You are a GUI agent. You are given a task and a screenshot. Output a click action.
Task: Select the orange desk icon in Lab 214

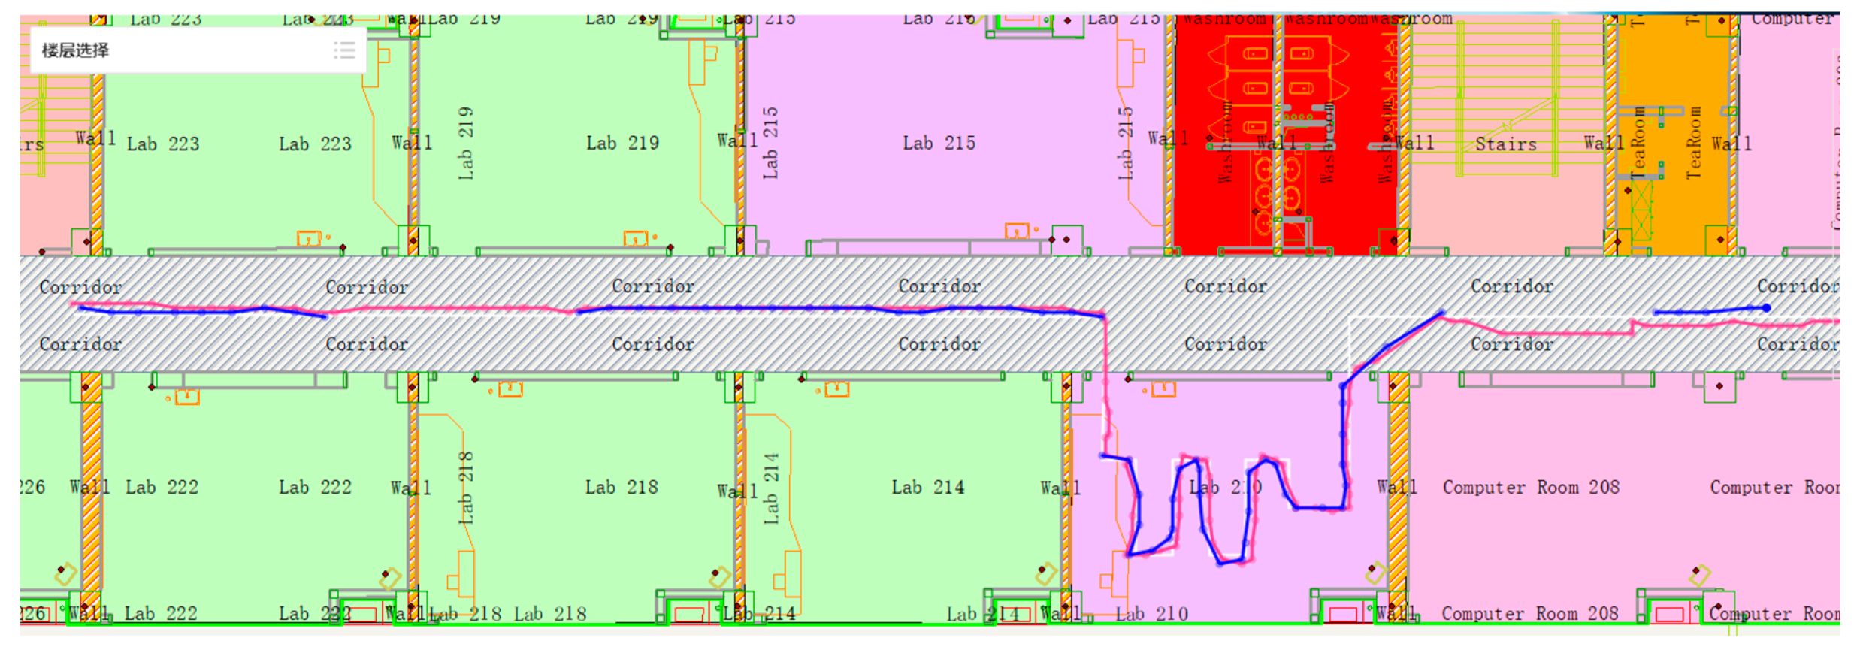(x=836, y=389)
